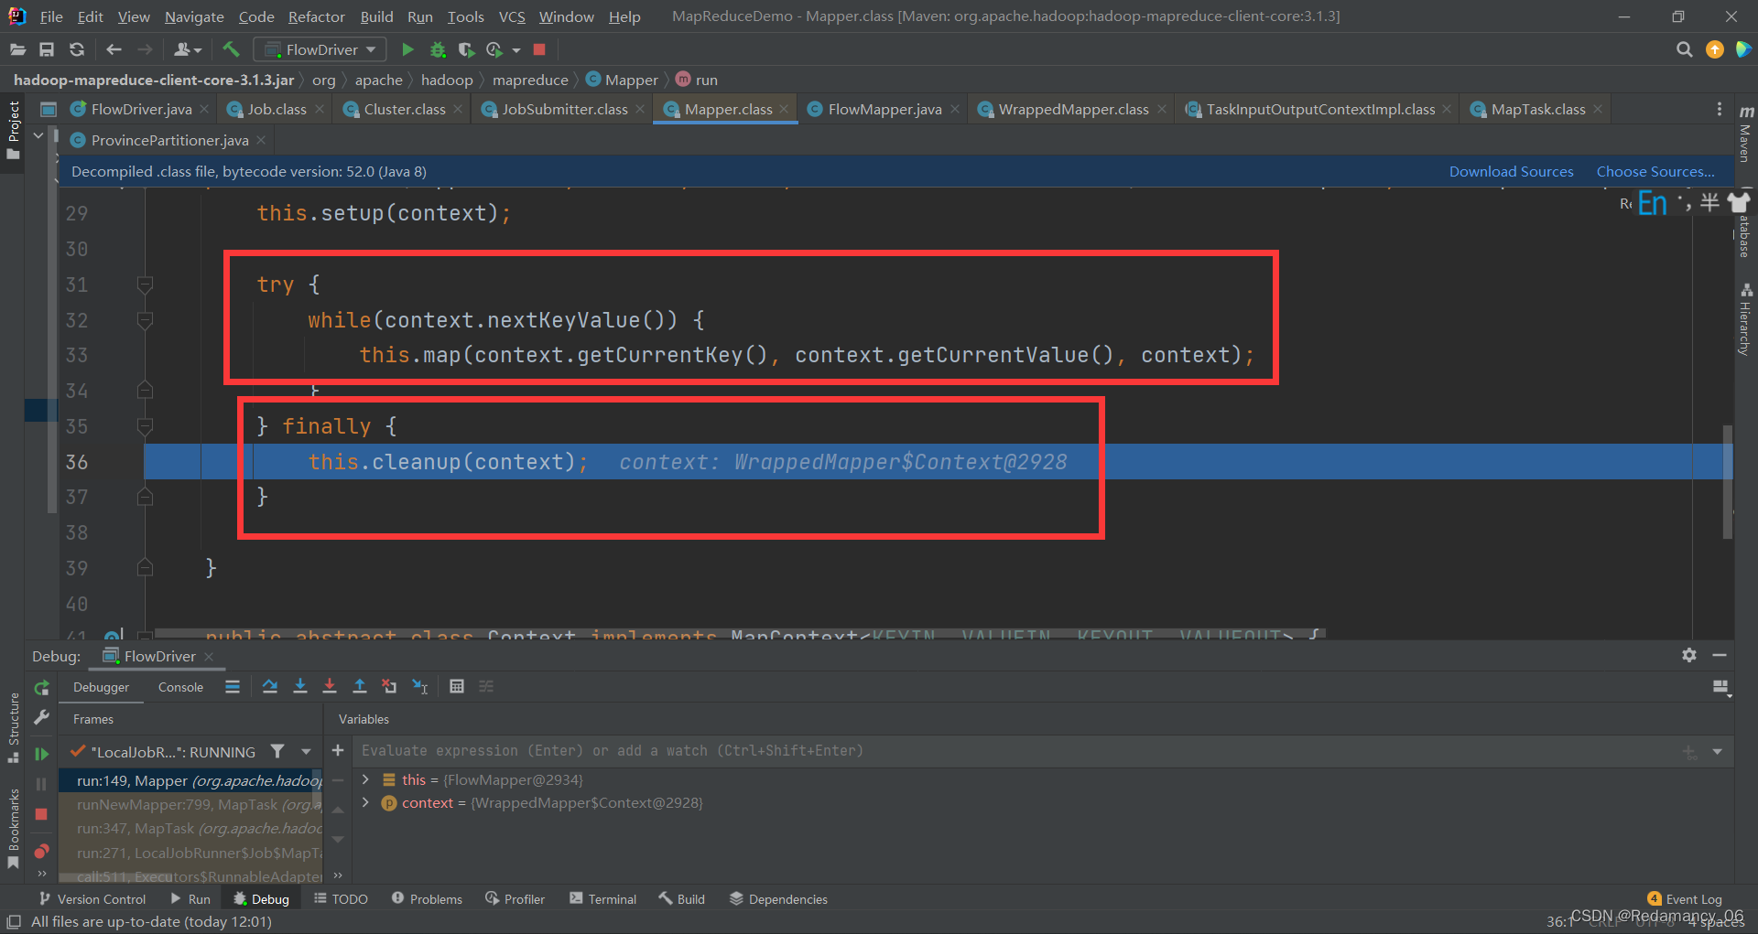Open the Event Log
Viewport: 1758px width, 934px height.
pyautogui.click(x=1684, y=899)
